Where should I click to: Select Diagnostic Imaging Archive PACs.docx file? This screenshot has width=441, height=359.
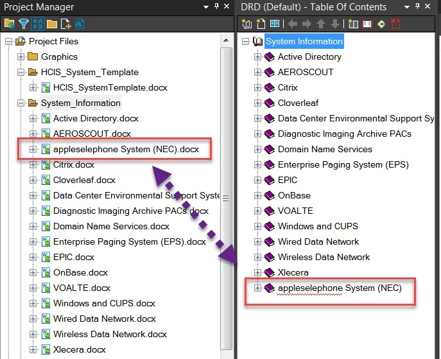(x=131, y=211)
